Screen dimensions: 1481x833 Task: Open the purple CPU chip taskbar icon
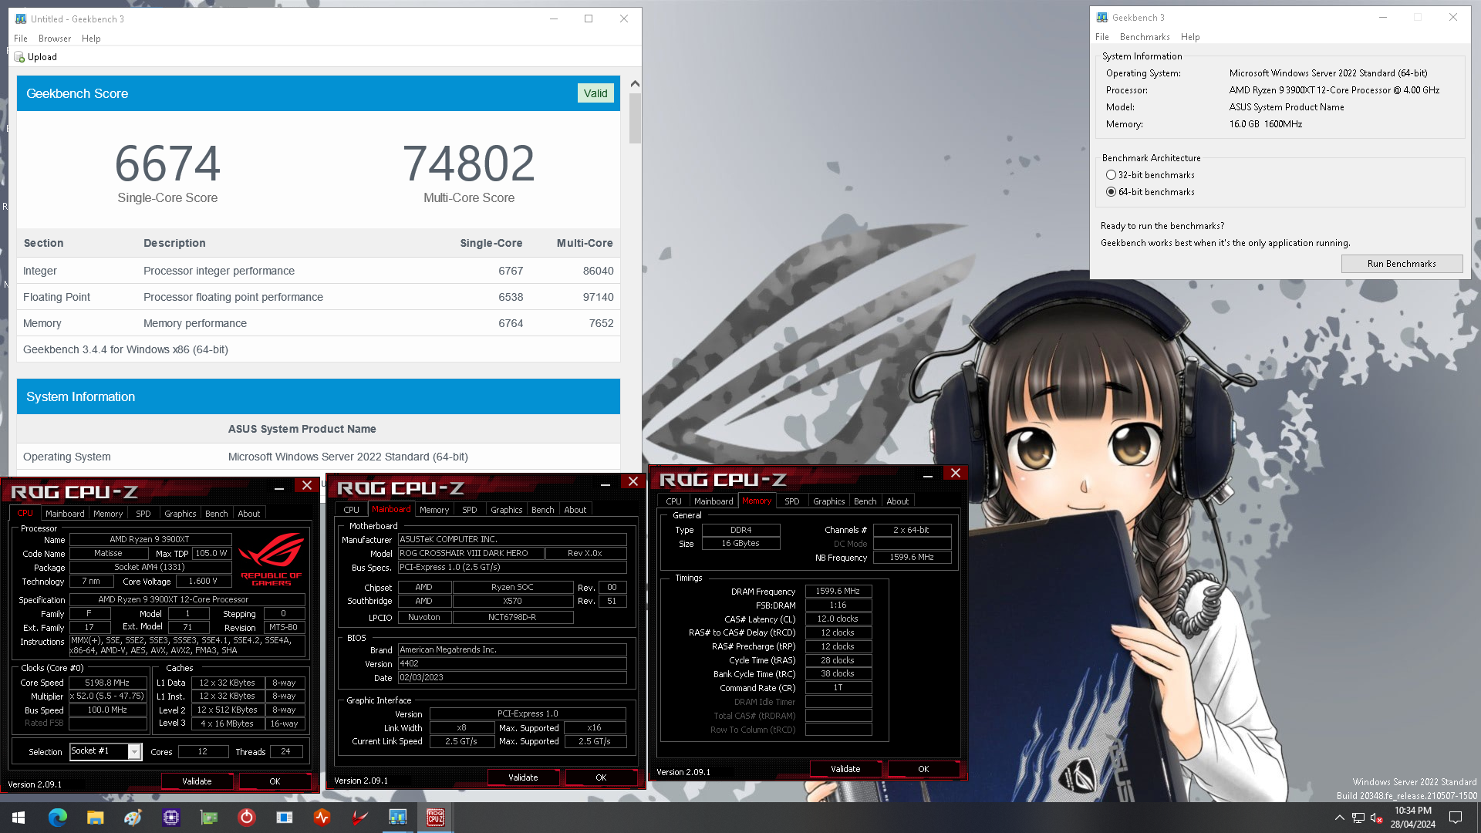coord(170,817)
